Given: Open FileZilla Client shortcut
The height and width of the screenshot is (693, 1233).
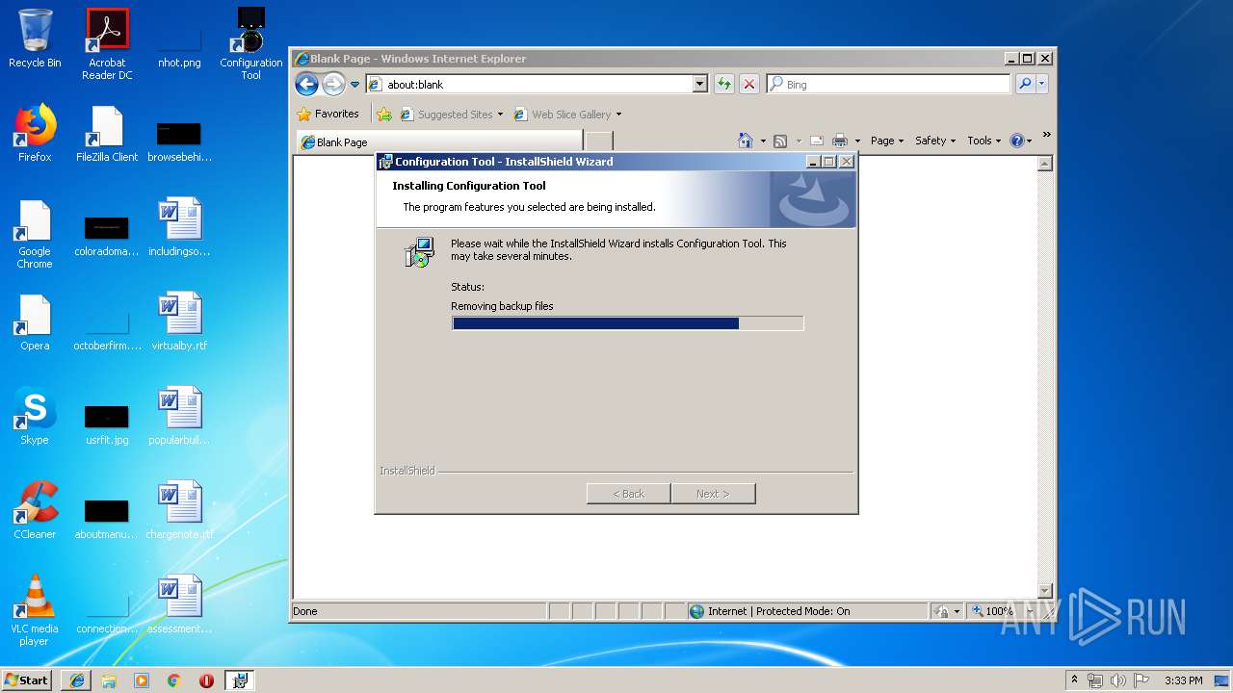Looking at the screenshot, I should (107, 133).
